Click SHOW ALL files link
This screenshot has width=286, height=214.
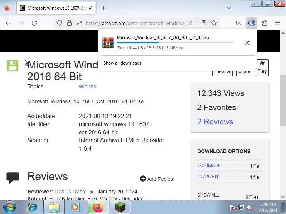pyautogui.click(x=208, y=195)
